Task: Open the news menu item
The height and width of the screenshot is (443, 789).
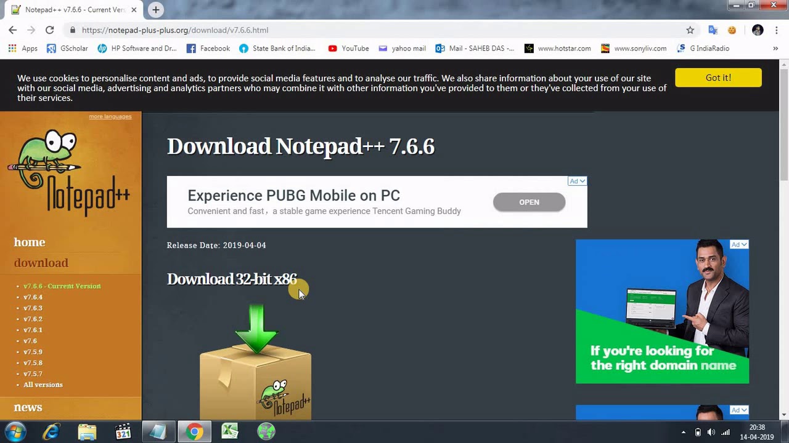Action: pos(28,407)
